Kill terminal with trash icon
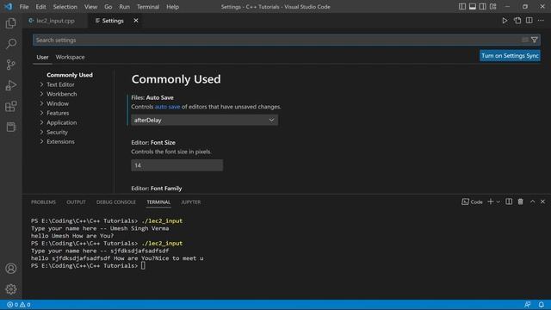This screenshot has height=310, width=551. click(520, 201)
